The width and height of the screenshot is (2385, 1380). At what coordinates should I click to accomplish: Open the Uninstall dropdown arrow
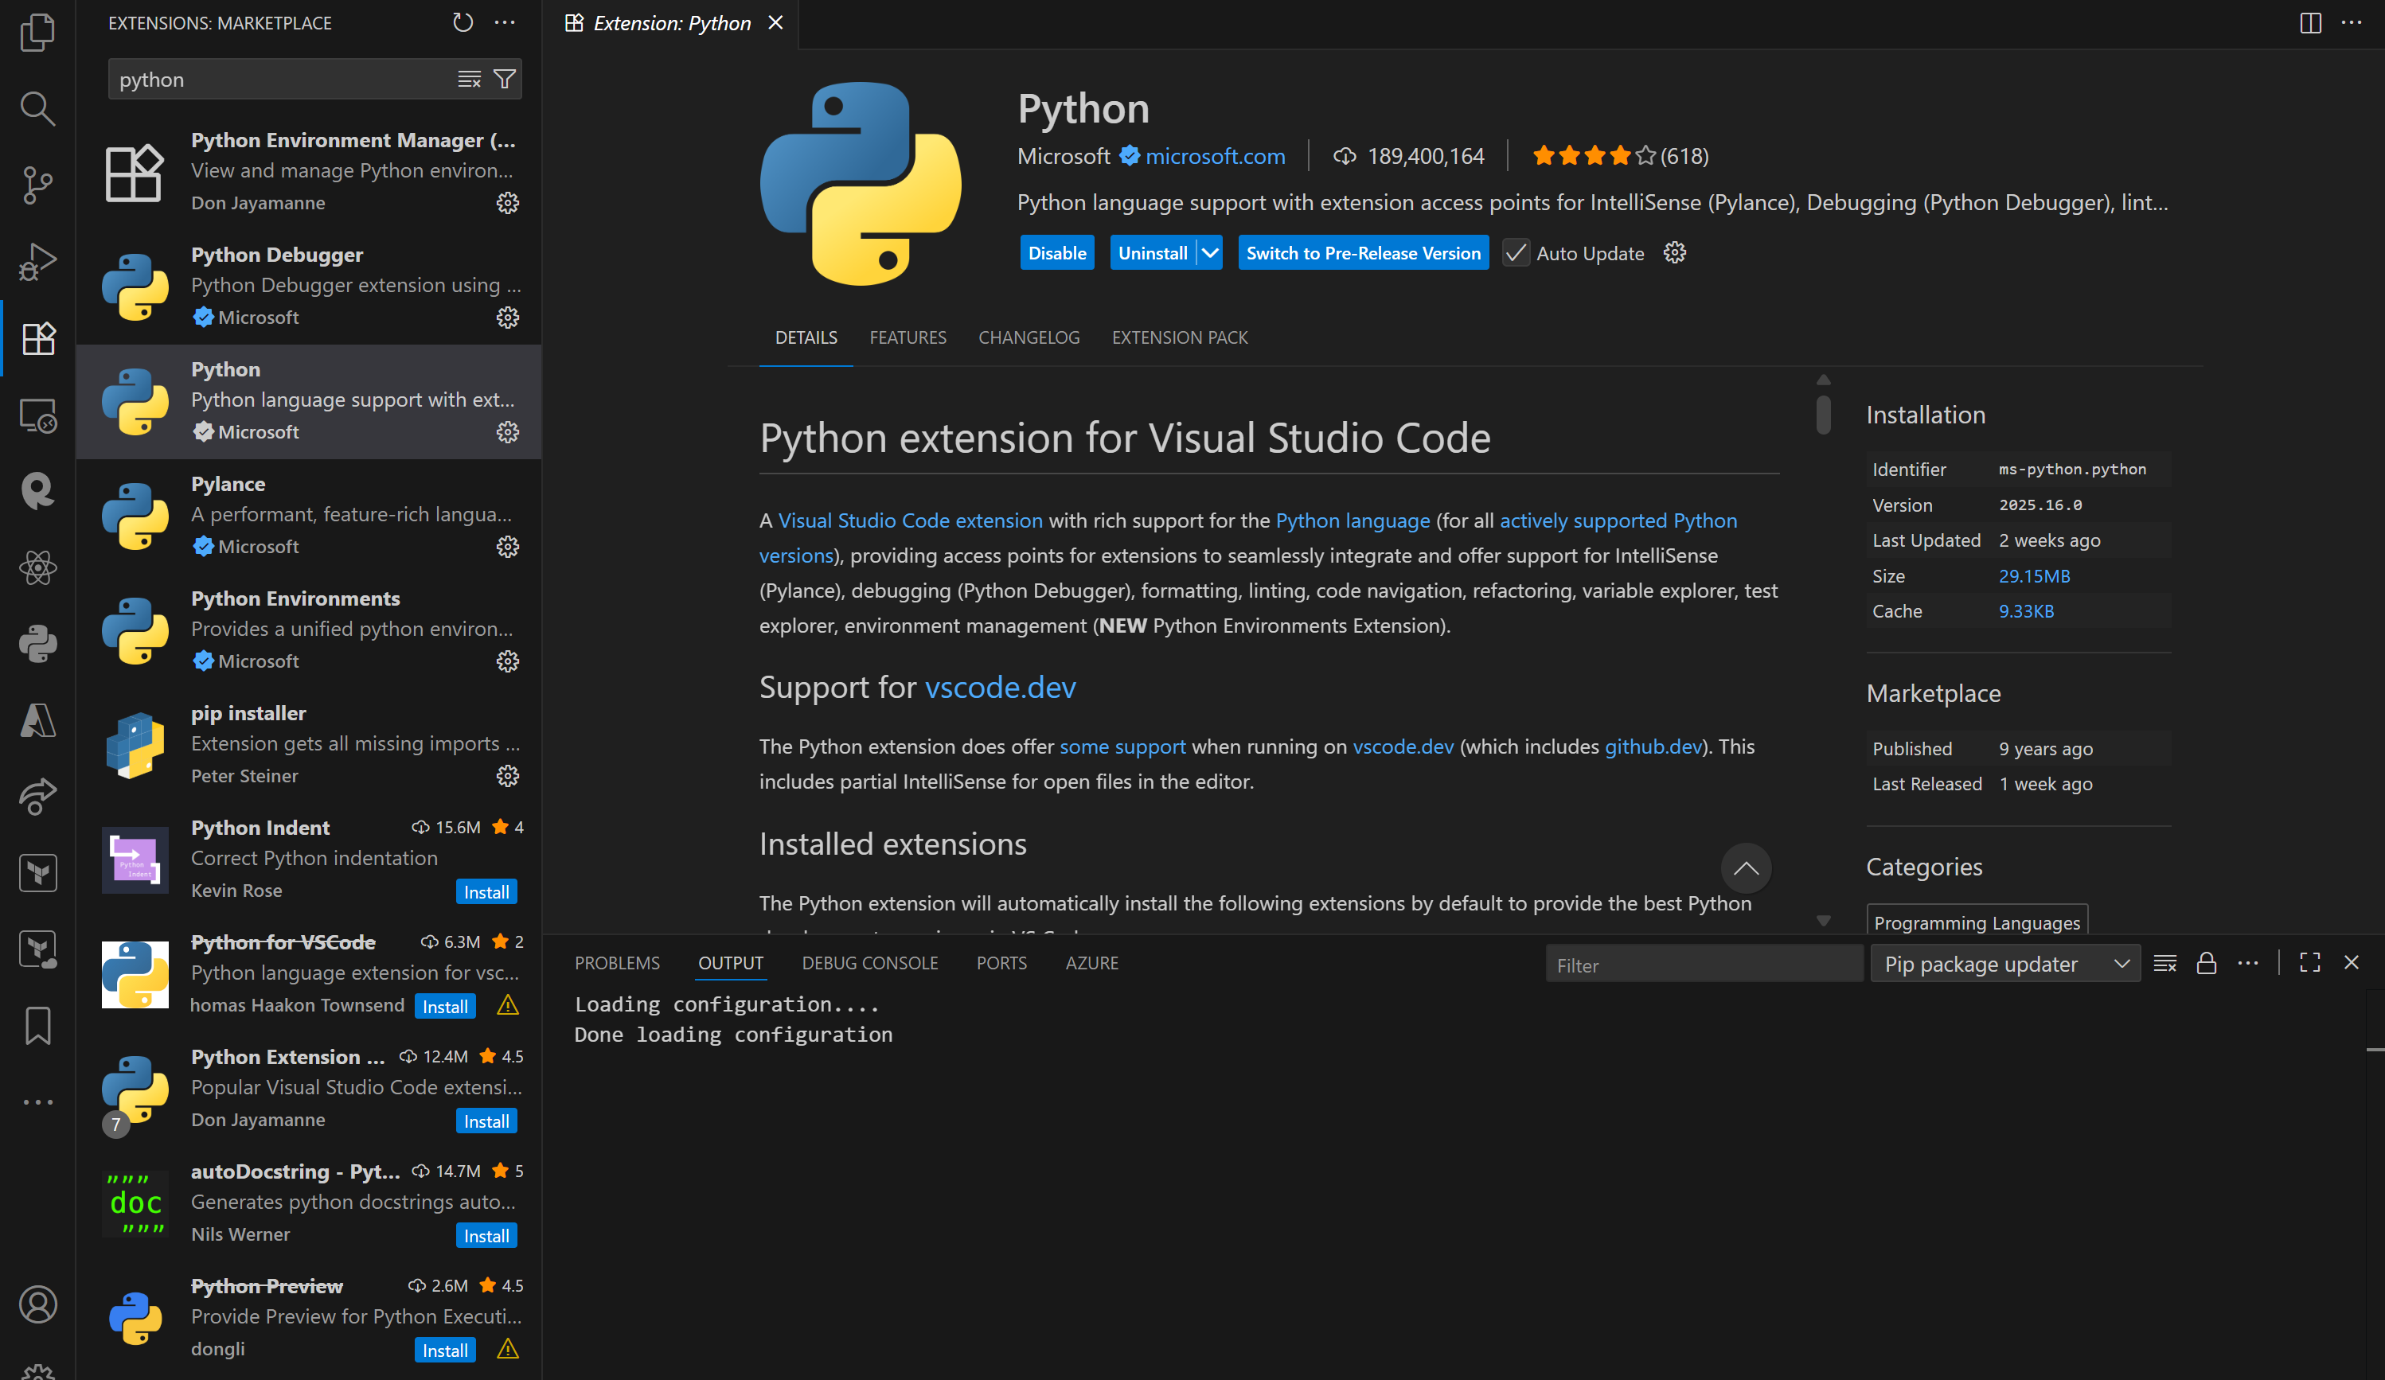[x=1208, y=252]
